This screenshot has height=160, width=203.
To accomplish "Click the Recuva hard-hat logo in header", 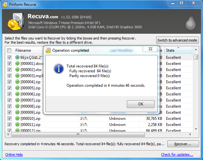I will click(x=15, y=22).
